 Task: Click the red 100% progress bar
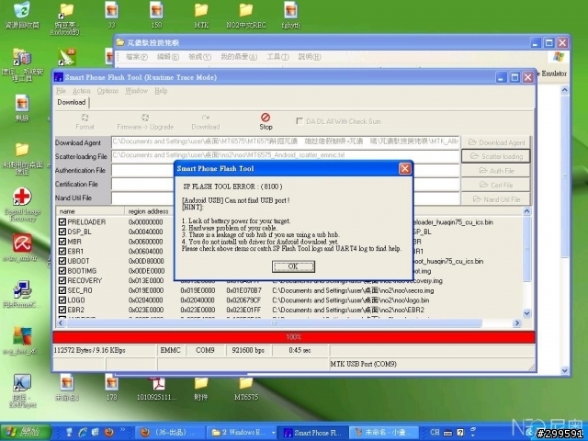click(x=294, y=337)
